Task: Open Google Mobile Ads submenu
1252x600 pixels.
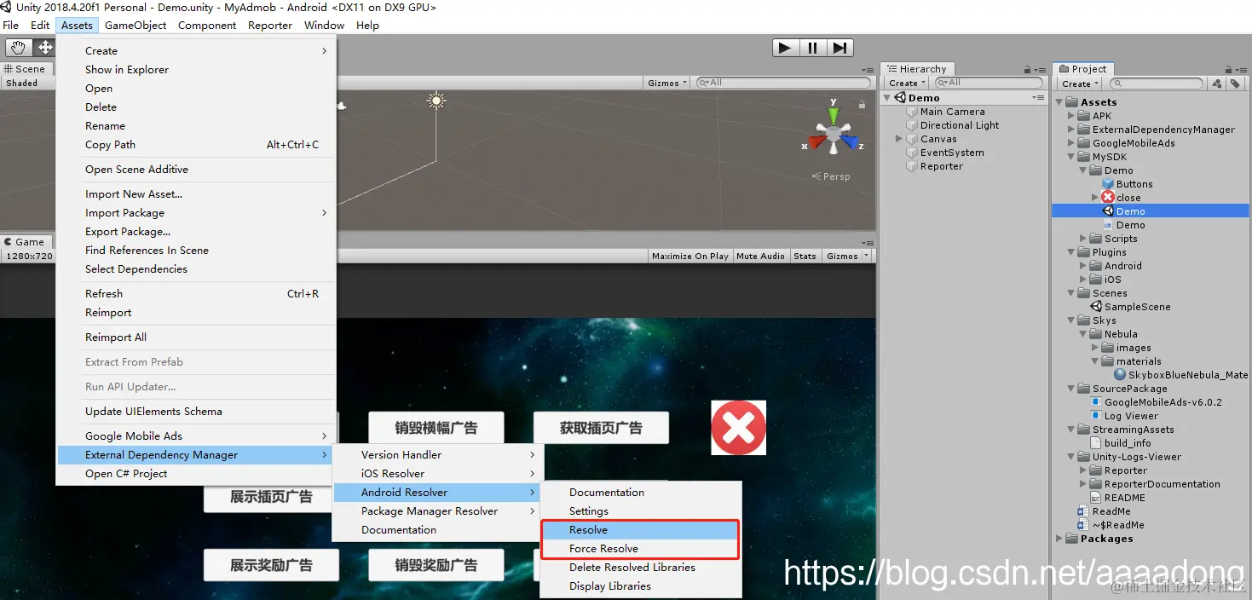Action: (195, 436)
